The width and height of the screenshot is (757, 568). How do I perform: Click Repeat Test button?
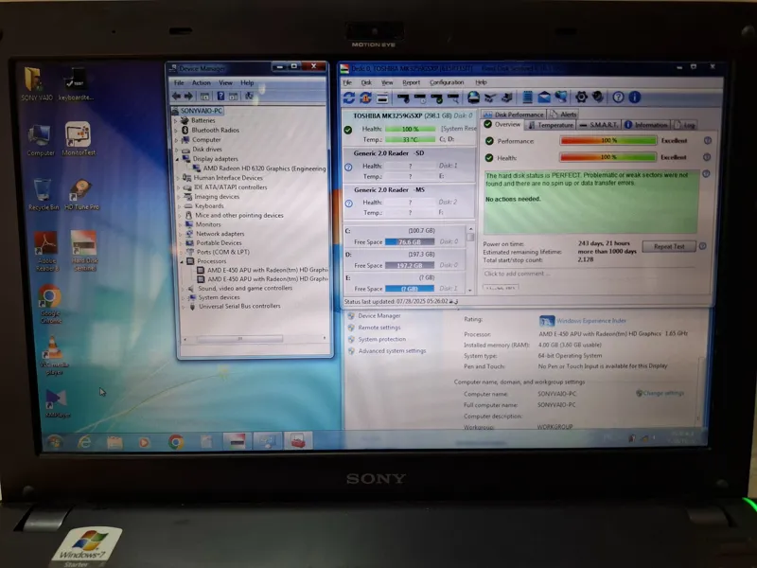coord(669,246)
